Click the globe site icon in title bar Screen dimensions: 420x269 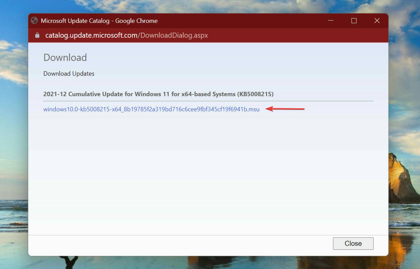[x=34, y=21]
